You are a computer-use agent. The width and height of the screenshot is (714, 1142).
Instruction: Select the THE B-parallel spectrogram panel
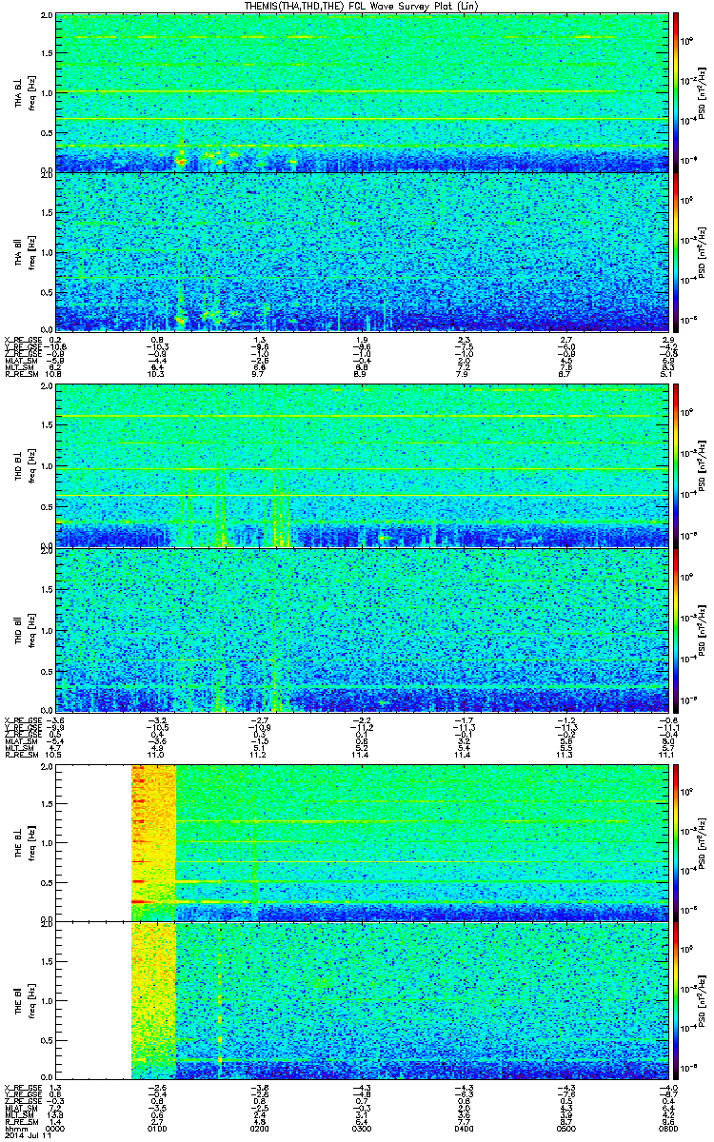pyautogui.click(x=360, y=1001)
